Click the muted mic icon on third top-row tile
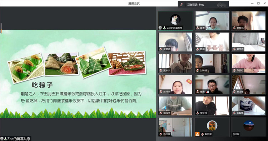268x141 pixels. 234,28
